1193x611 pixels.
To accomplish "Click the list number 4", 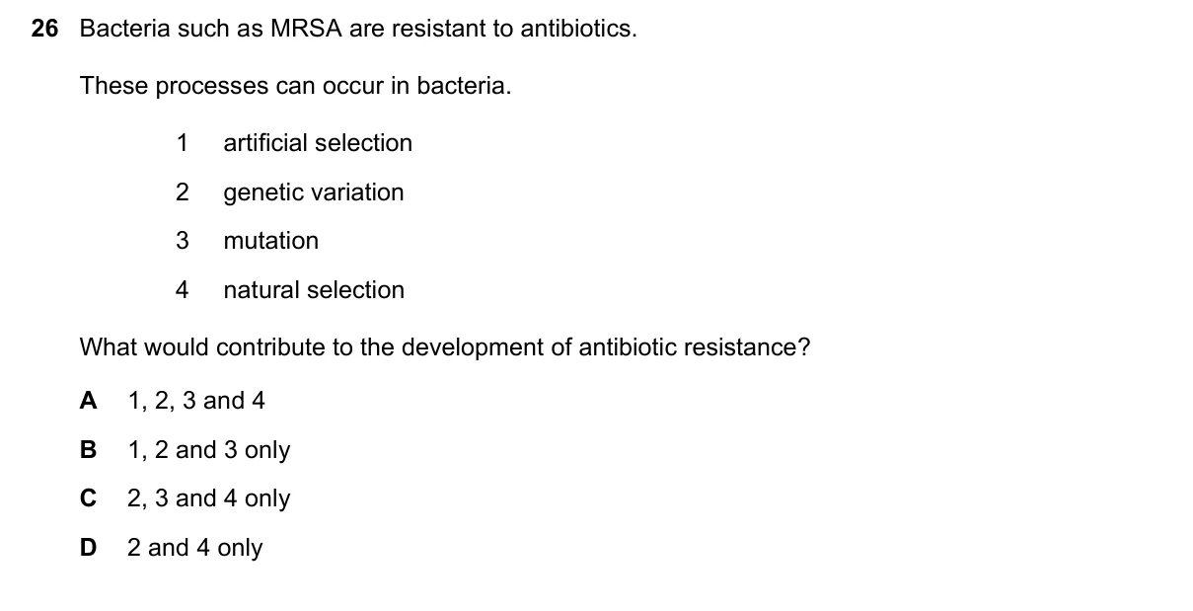I will pyautogui.click(x=182, y=290).
